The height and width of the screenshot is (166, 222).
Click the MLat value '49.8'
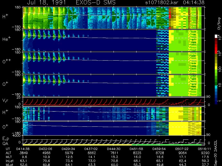[160, 165]
